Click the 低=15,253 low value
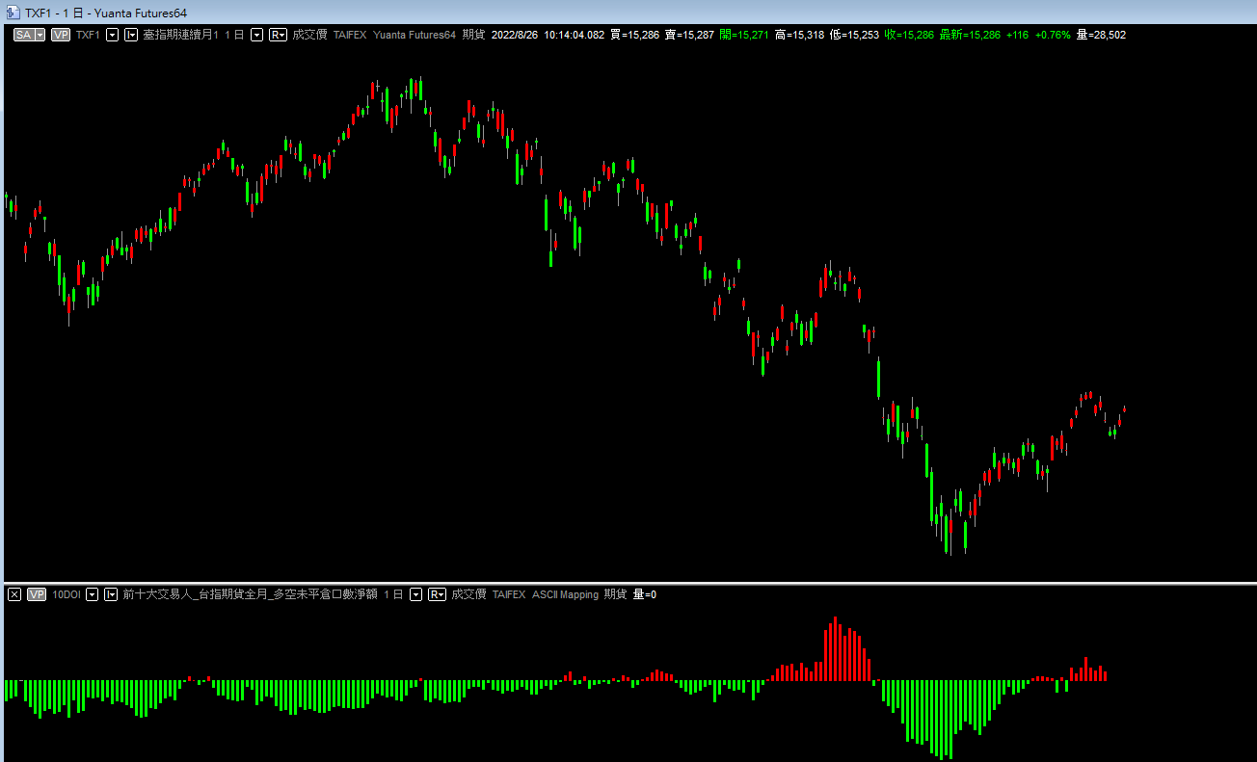The width and height of the screenshot is (1257, 762). (x=854, y=35)
